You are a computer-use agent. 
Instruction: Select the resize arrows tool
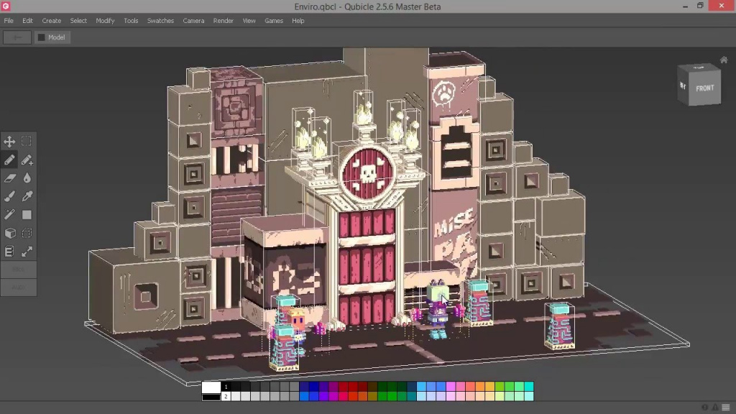click(27, 251)
